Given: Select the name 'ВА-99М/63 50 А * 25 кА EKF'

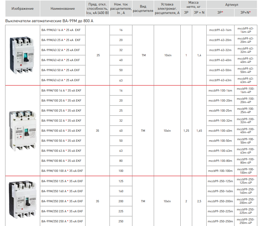Looking at the screenshot, I should click(61, 70).
